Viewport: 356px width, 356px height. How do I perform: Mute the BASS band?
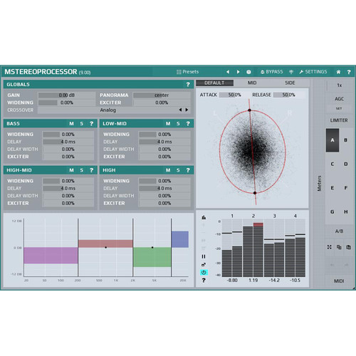[71, 124]
